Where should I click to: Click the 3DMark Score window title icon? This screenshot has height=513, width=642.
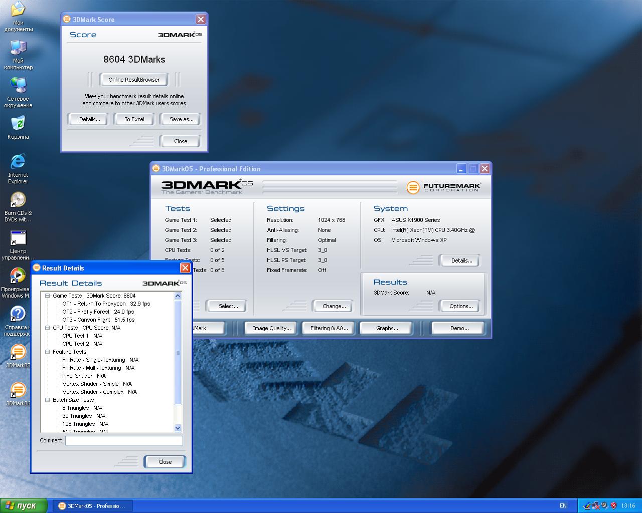pos(67,20)
